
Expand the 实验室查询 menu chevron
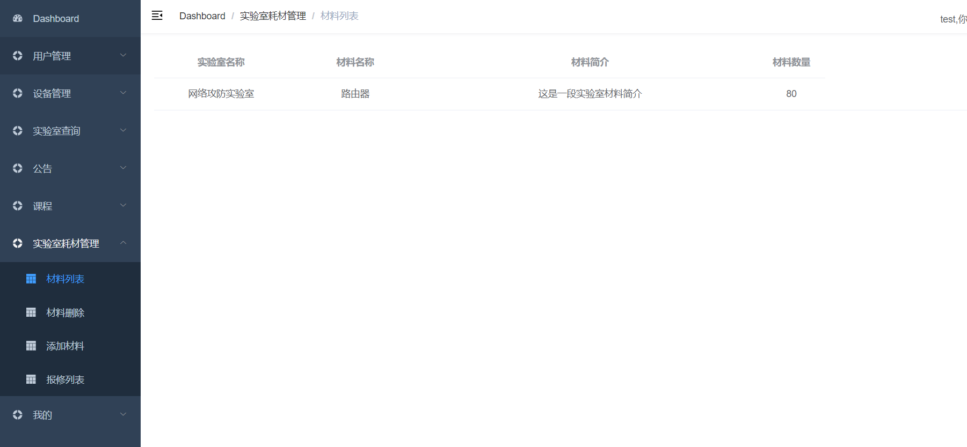pos(123,130)
